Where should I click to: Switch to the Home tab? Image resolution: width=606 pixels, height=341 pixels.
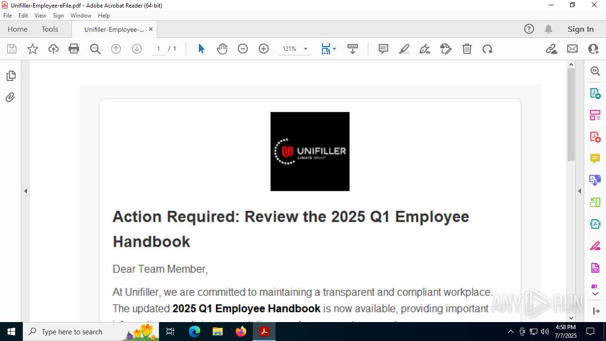pyautogui.click(x=18, y=29)
